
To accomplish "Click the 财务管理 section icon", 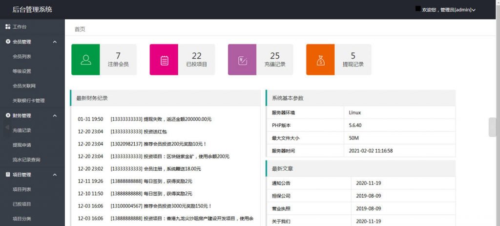I will pos(8,115).
